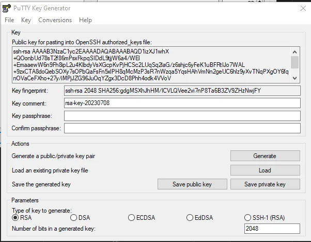Click the Generate button

pyautogui.click(x=265, y=156)
